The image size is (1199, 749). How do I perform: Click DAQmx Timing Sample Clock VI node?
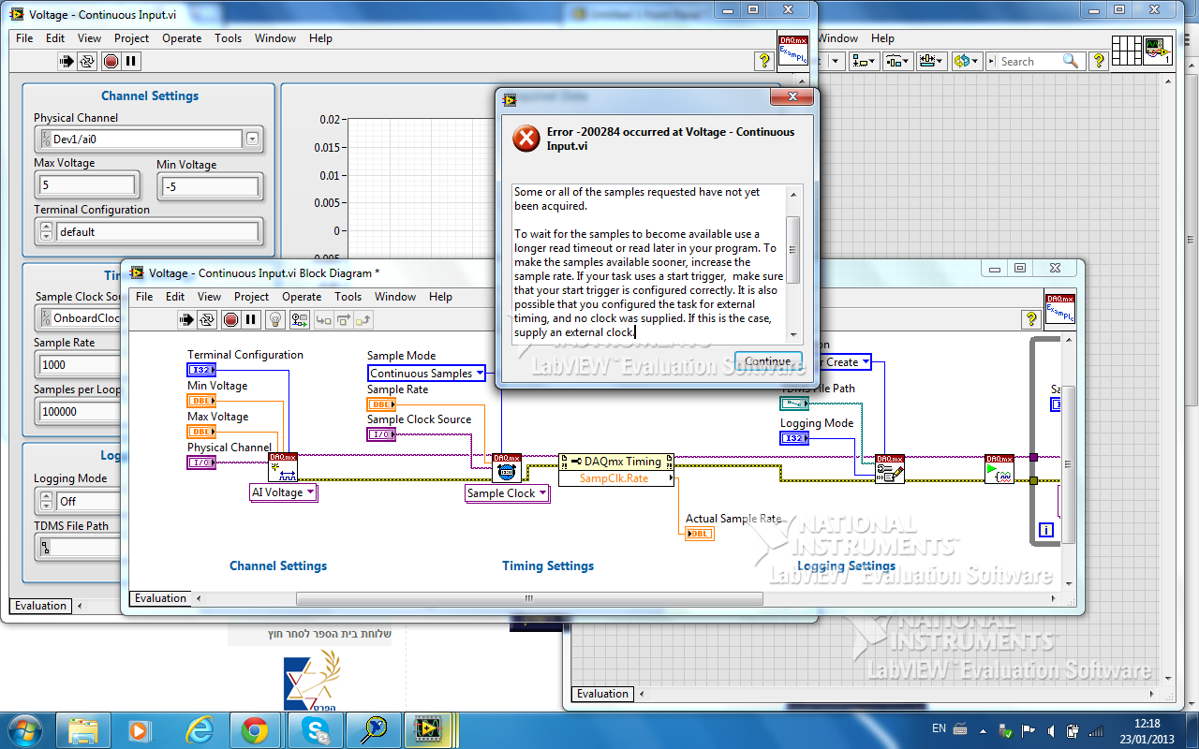pyautogui.click(x=507, y=468)
